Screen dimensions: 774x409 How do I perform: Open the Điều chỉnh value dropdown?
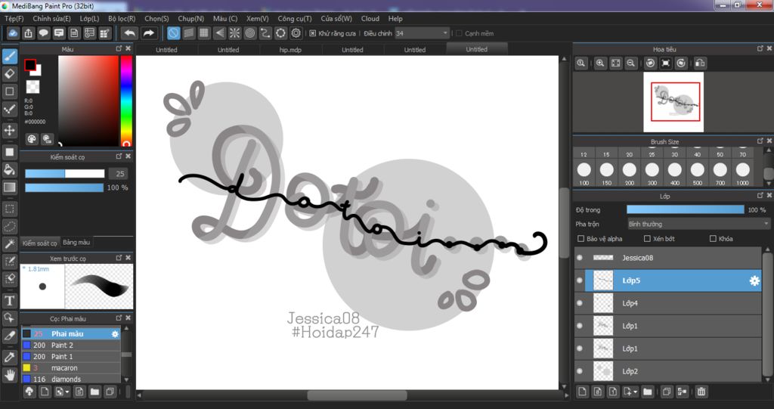pyautogui.click(x=422, y=33)
